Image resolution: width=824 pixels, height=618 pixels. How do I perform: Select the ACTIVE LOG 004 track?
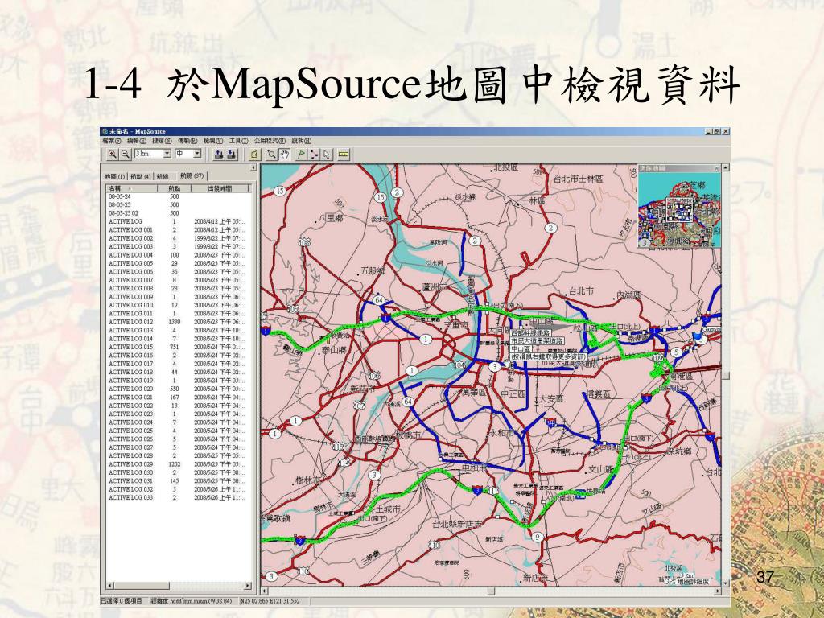(178, 255)
